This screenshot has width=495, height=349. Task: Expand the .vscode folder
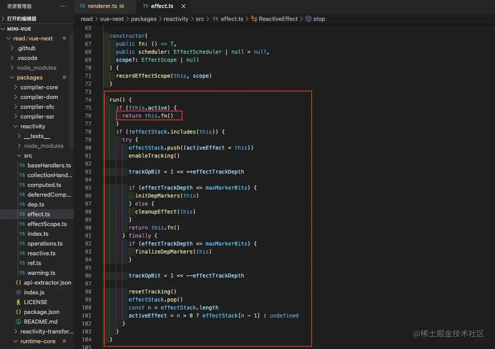tap(12, 58)
